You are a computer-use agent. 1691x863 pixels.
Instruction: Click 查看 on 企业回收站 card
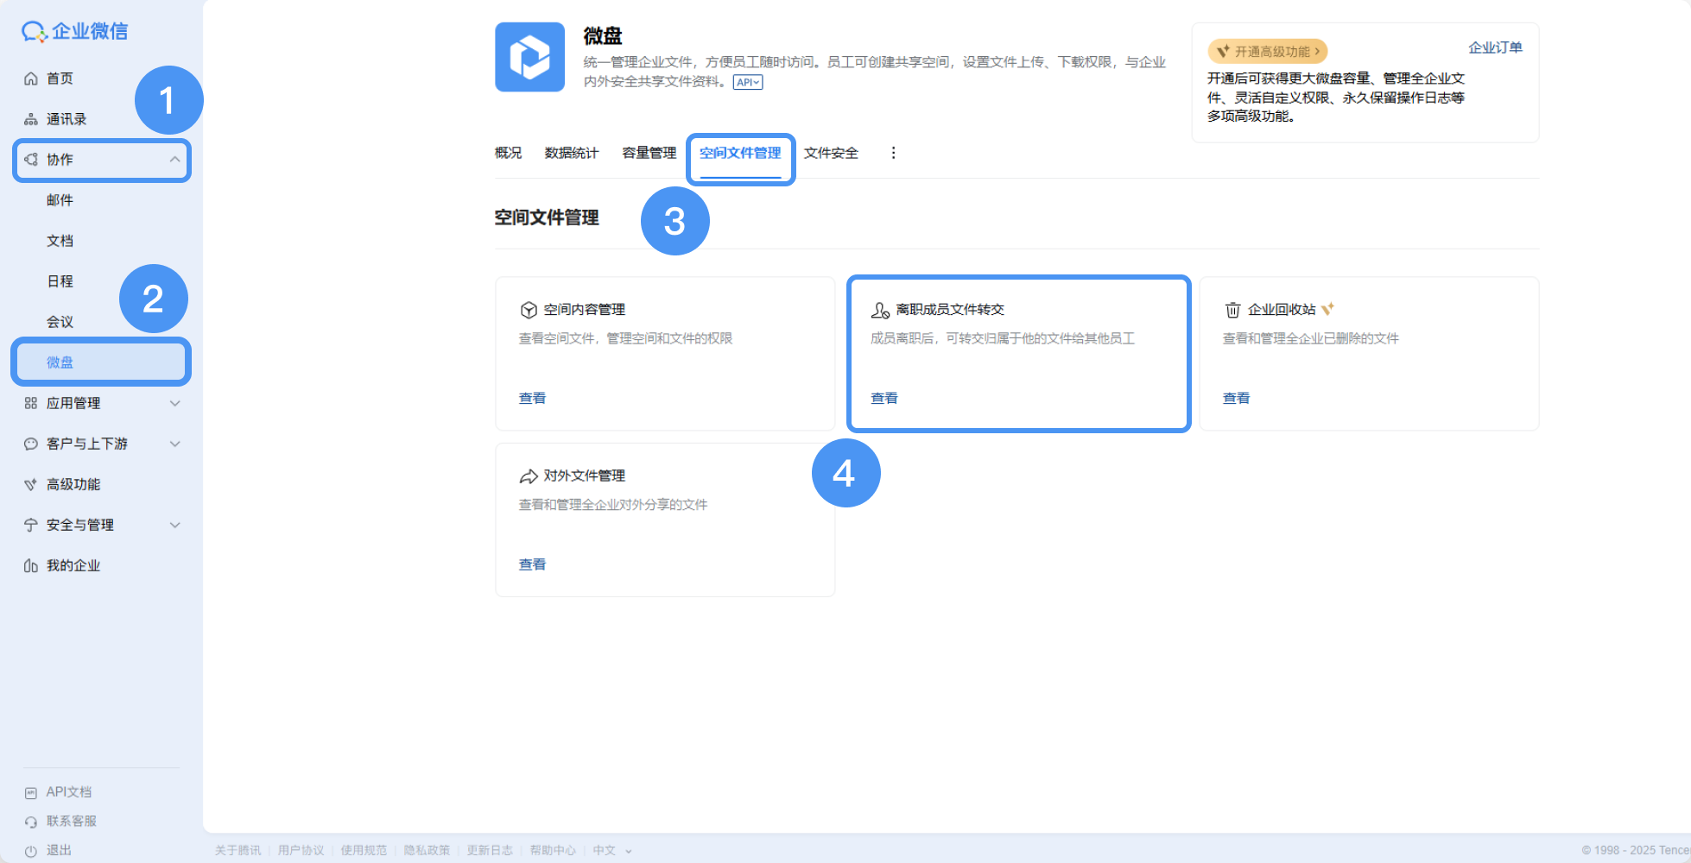coord(1236,398)
